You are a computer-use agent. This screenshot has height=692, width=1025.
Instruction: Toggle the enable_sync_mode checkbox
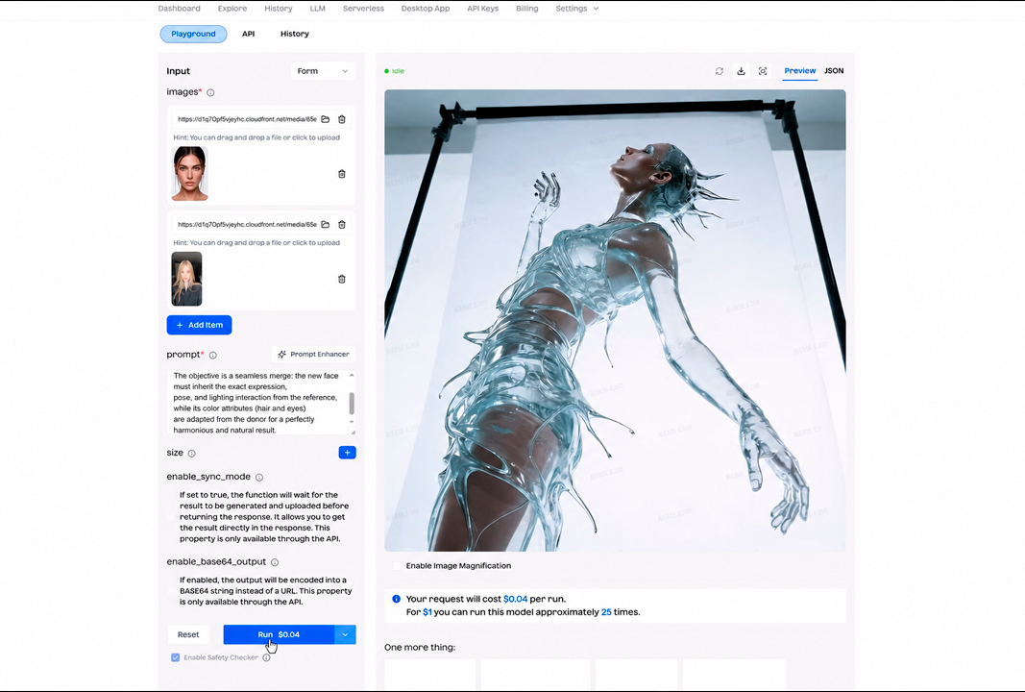173,517
